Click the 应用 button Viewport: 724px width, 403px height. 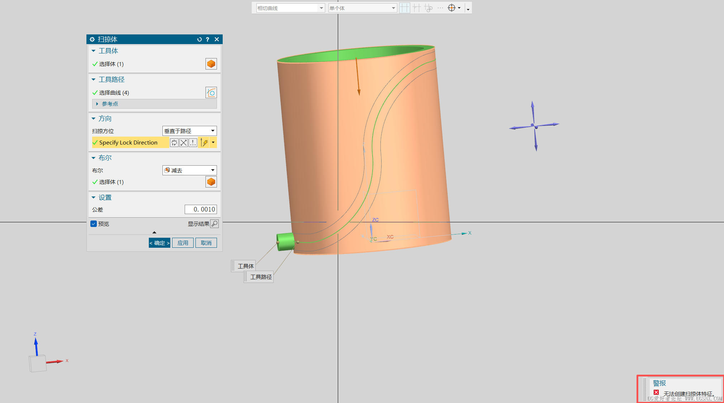[x=183, y=243]
